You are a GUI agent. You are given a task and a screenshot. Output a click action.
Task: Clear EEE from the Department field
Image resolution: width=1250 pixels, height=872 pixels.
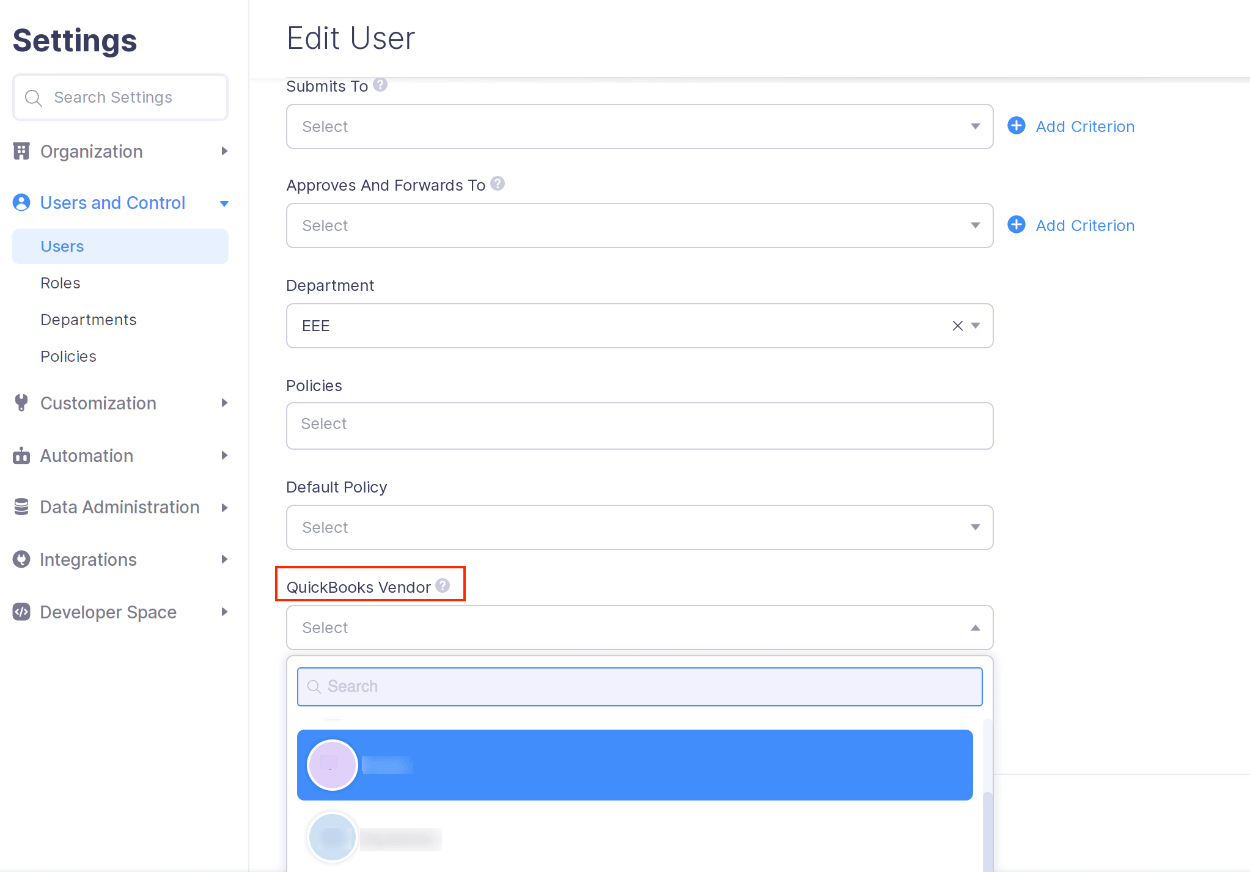(956, 326)
